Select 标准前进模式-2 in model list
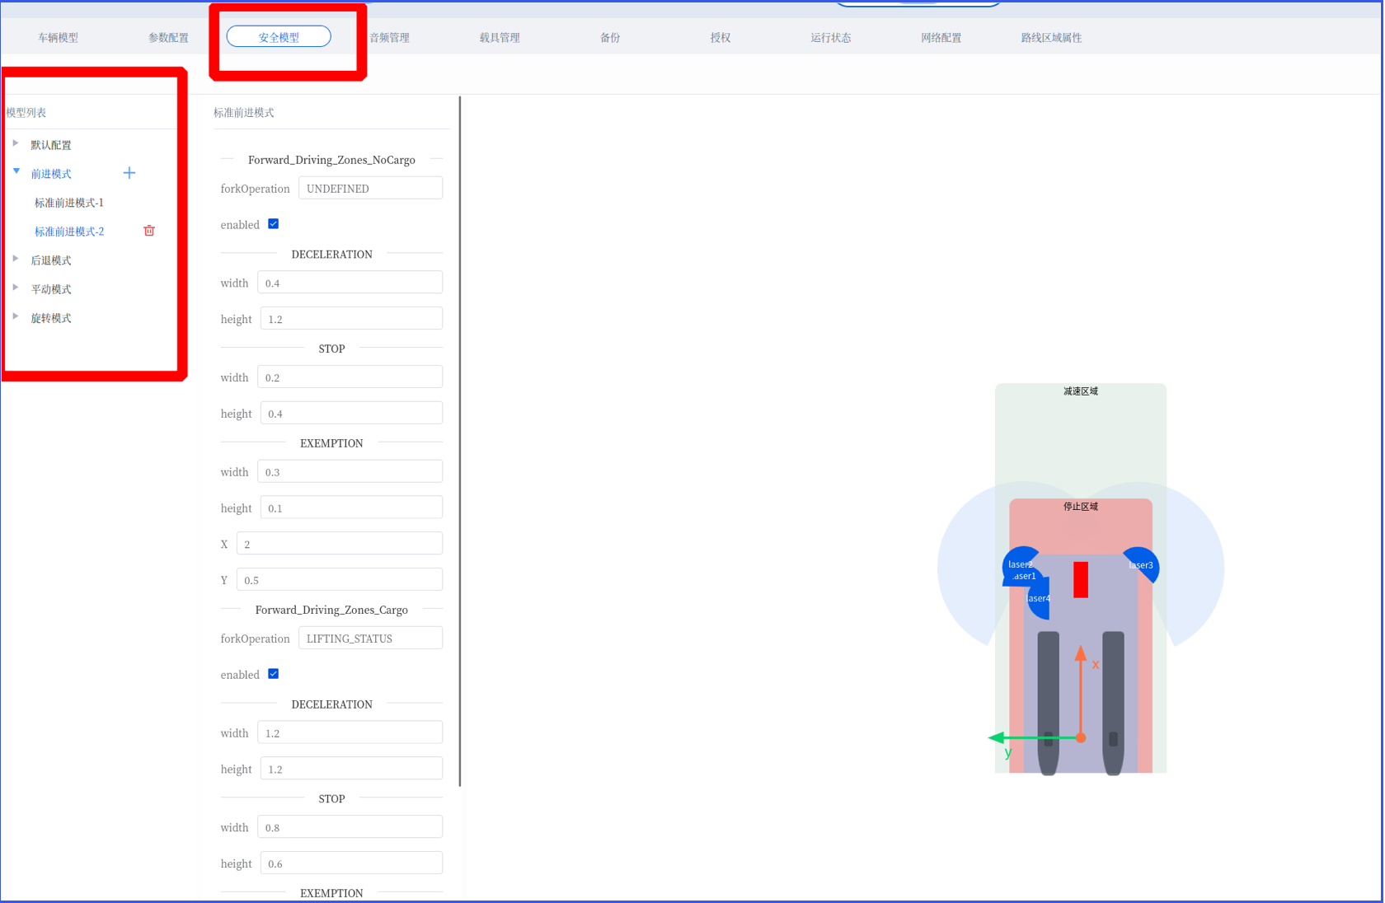This screenshot has width=1385, height=903. click(69, 232)
